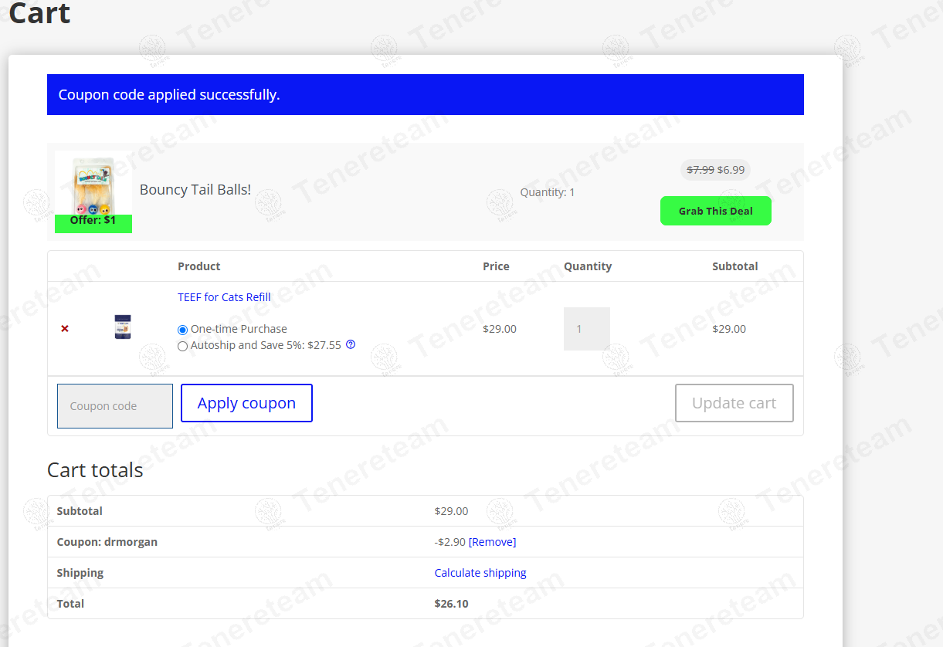Focus the product quantity field
Image resolution: width=943 pixels, height=647 pixels.
point(586,329)
